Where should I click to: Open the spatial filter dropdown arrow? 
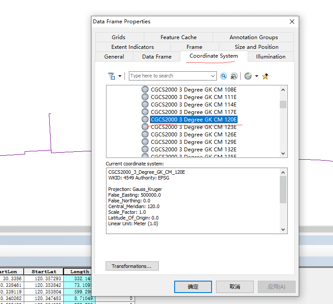coord(120,76)
